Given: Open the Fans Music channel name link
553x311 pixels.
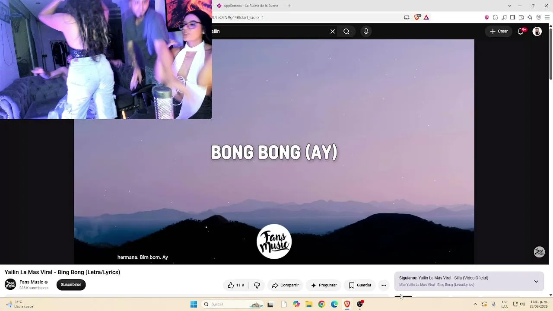Looking at the screenshot, I should [31, 282].
